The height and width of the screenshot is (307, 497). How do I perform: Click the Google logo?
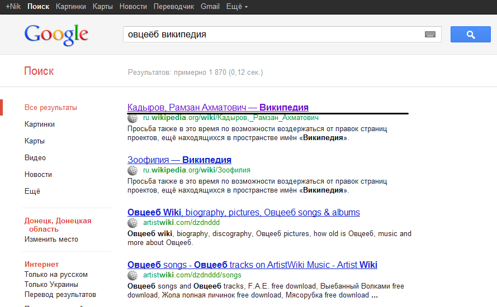coord(56,35)
